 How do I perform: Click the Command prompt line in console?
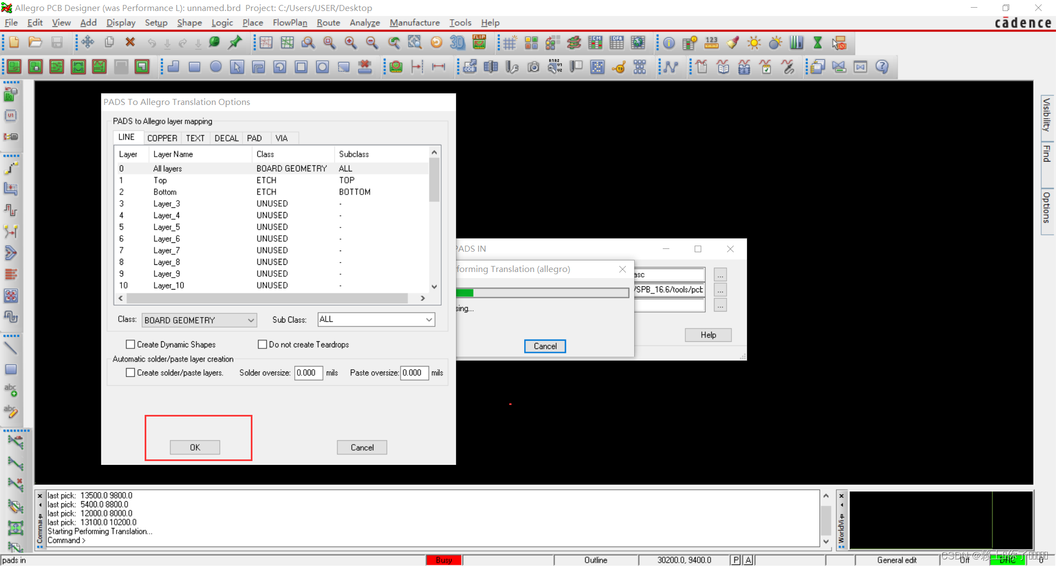click(67, 541)
